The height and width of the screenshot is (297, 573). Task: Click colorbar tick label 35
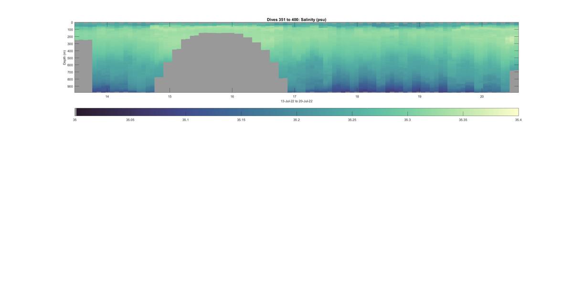click(74, 120)
